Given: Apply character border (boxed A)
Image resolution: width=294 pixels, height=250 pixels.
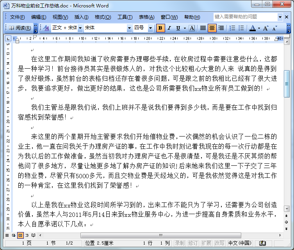Looking at the screenshot, I should coord(192,28).
